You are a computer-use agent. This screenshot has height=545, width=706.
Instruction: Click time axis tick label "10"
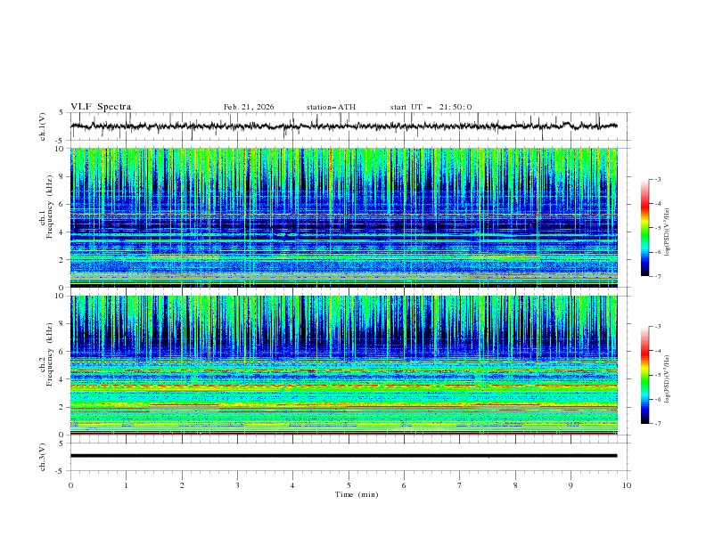coord(627,485)
